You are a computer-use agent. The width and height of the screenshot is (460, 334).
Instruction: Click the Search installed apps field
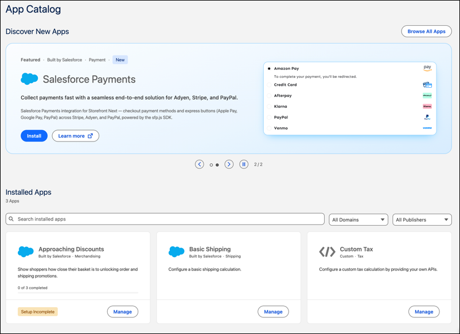point(165,219)
